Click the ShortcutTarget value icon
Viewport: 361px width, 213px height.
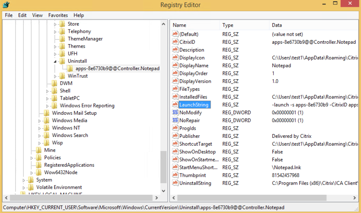tap(175, 144)
